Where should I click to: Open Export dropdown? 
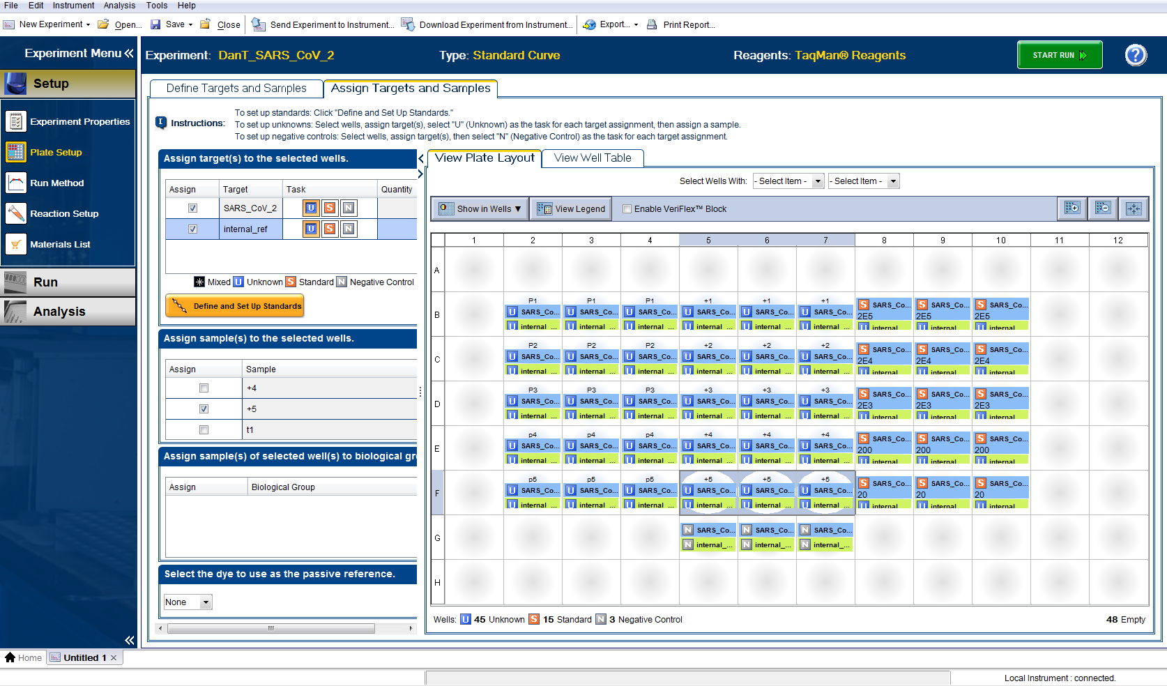pos(610,24)
